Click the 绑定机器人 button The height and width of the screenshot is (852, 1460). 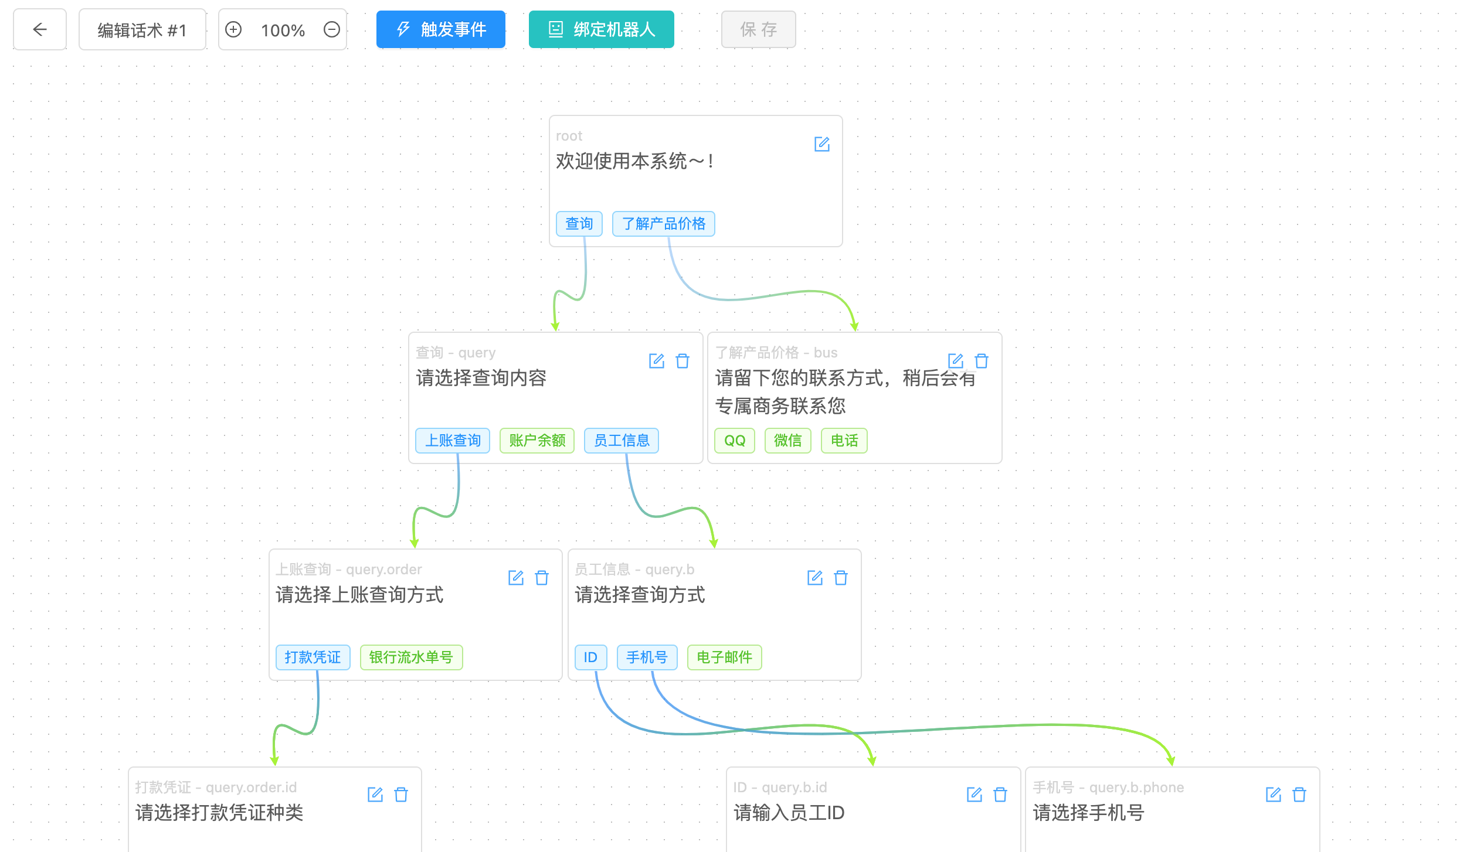[x=599, y=29]
